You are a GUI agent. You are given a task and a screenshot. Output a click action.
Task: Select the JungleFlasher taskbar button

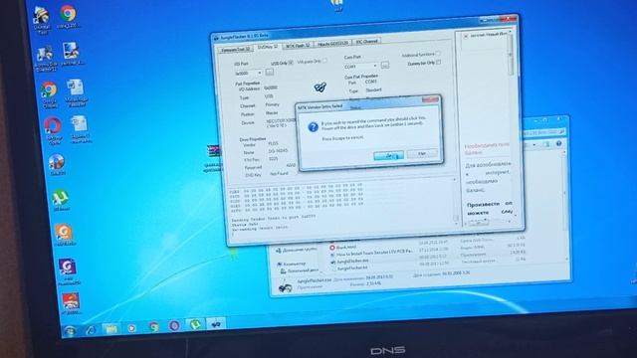[216, 323]
